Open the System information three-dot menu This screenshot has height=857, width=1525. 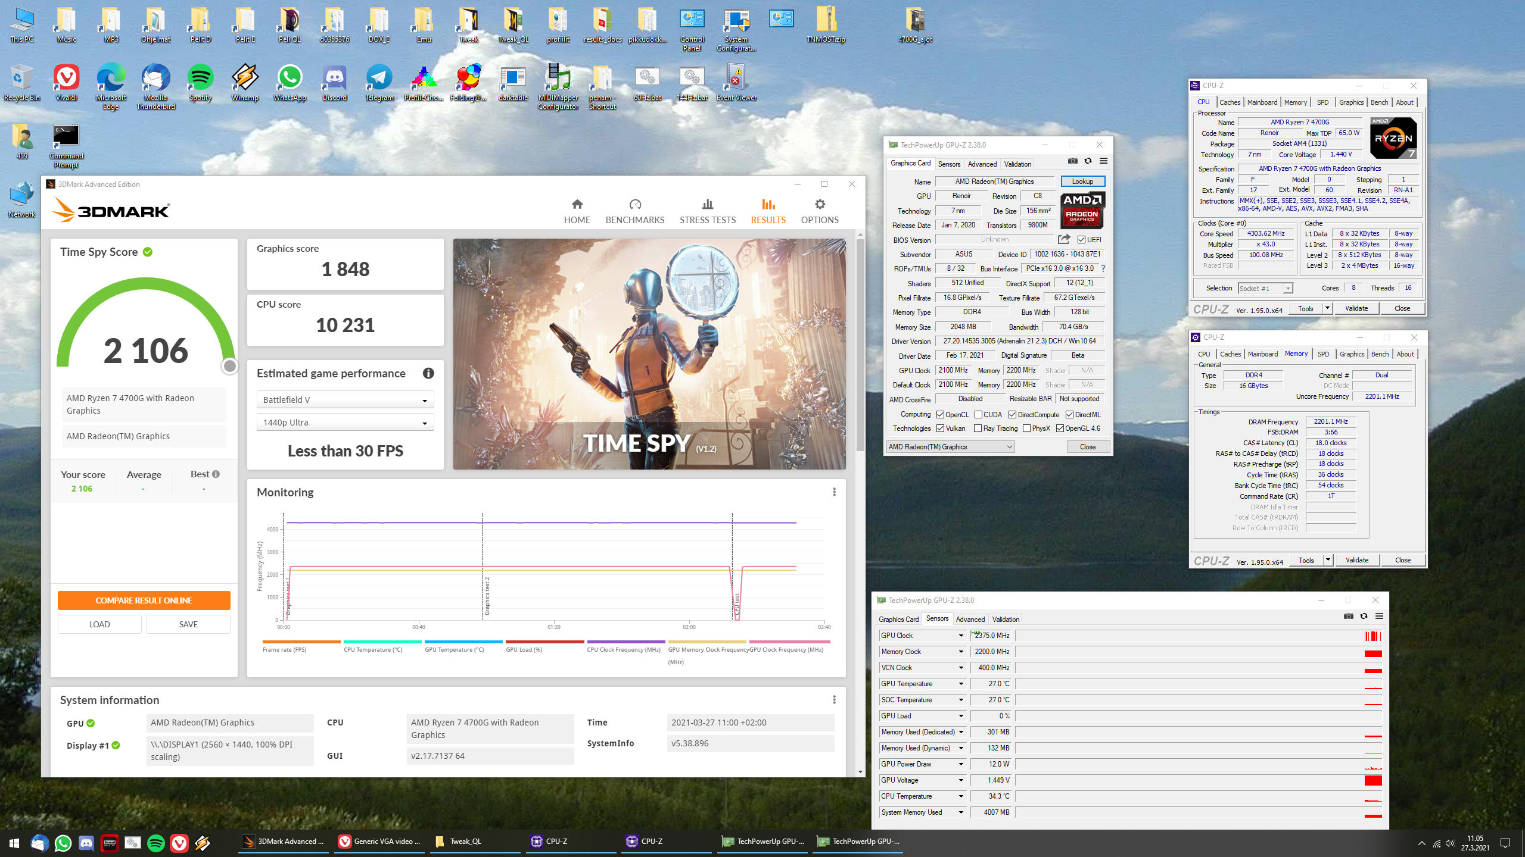[834, 700]
